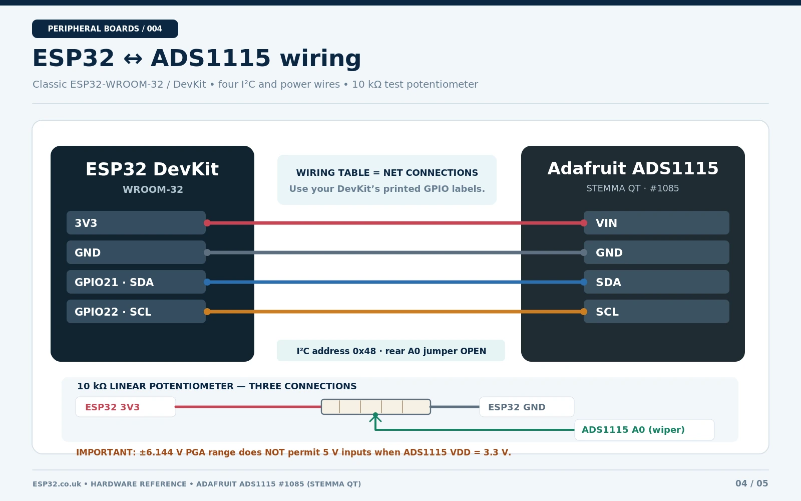The height and width of the screenshot is (501, 801).
Task: Select the blue SDA wire between the boards
Action: click(395, 282)
